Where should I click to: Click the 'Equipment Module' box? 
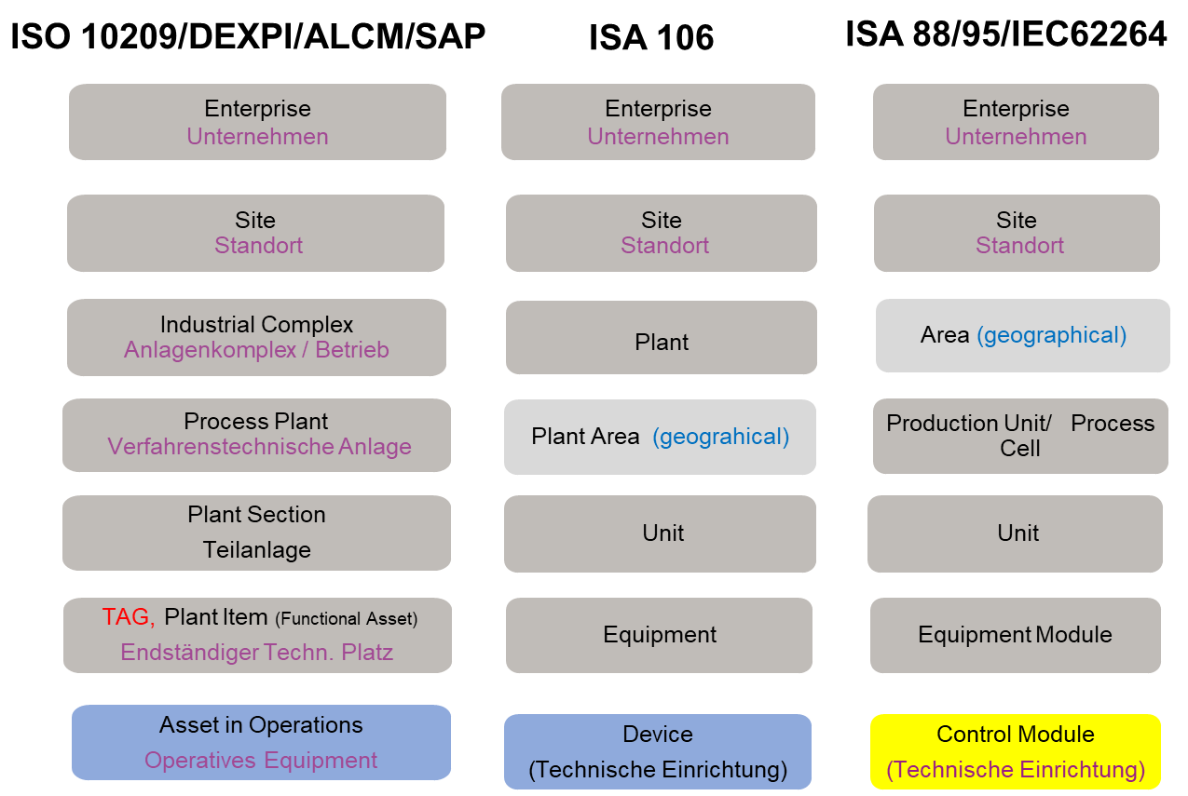point(1016,635)
